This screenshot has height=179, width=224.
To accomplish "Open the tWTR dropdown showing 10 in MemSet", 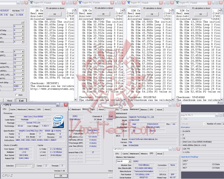I will pyautogui.click(x=23, y=67).
